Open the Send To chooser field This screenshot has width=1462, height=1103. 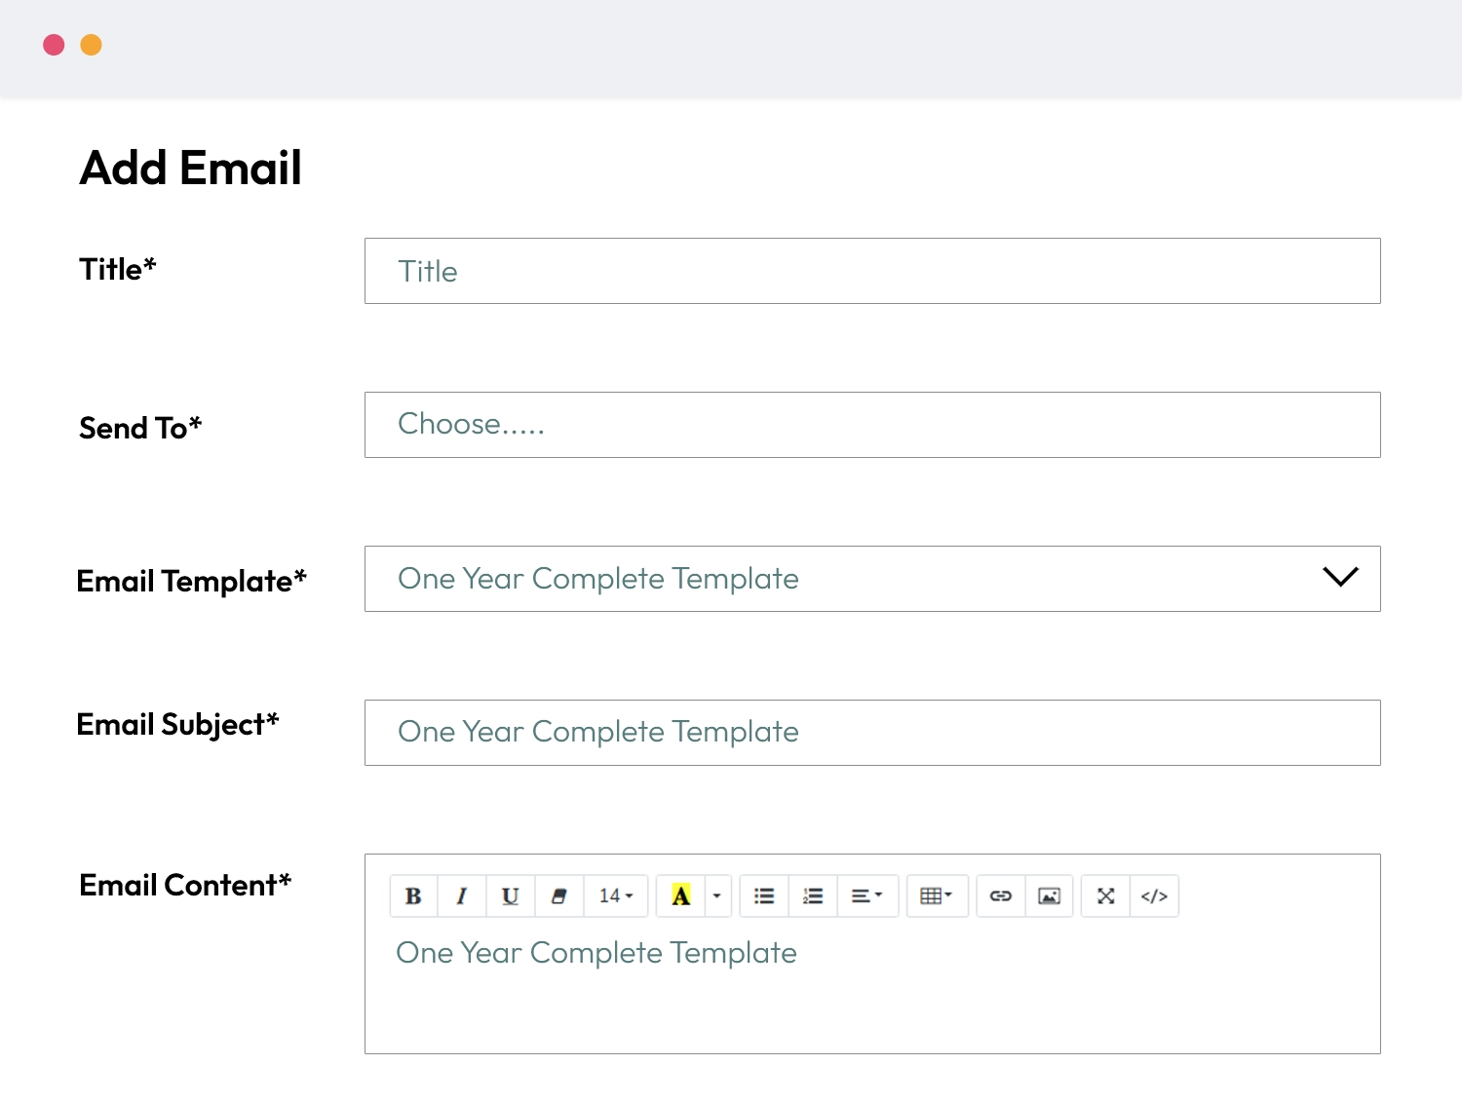coord(872,424)
